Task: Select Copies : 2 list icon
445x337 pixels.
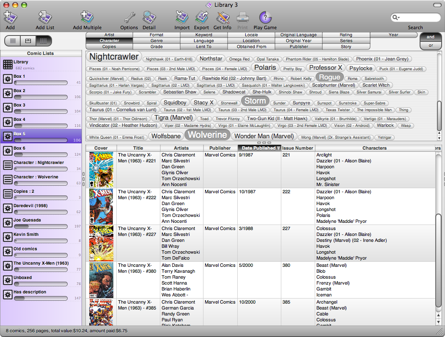Action: click(x=8, y=194)
